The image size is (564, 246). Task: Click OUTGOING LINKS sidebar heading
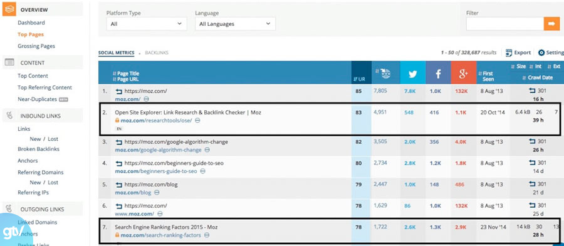43,209
